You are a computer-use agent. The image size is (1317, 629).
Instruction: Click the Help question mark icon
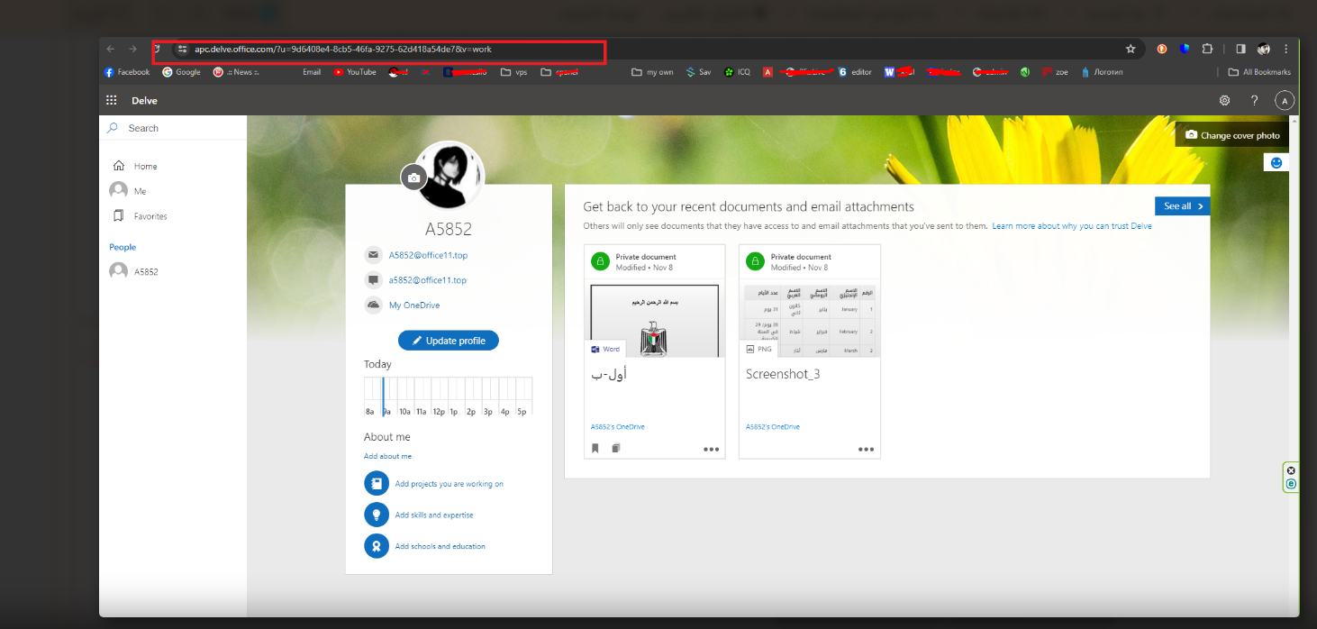coord(1254,101)
